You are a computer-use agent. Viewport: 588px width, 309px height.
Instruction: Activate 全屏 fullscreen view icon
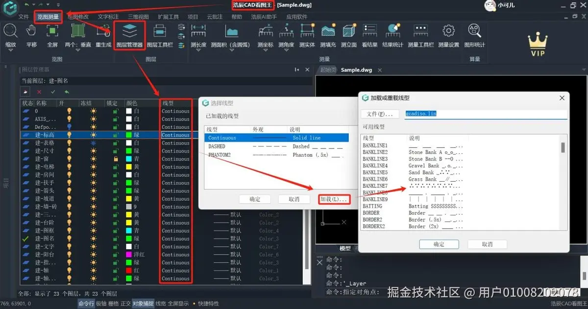(x=52, y=31)
